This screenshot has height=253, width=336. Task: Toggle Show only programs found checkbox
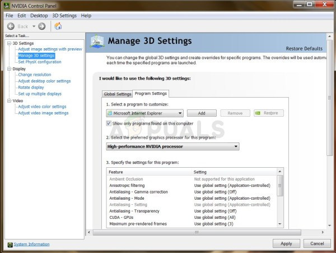point(109,123)
